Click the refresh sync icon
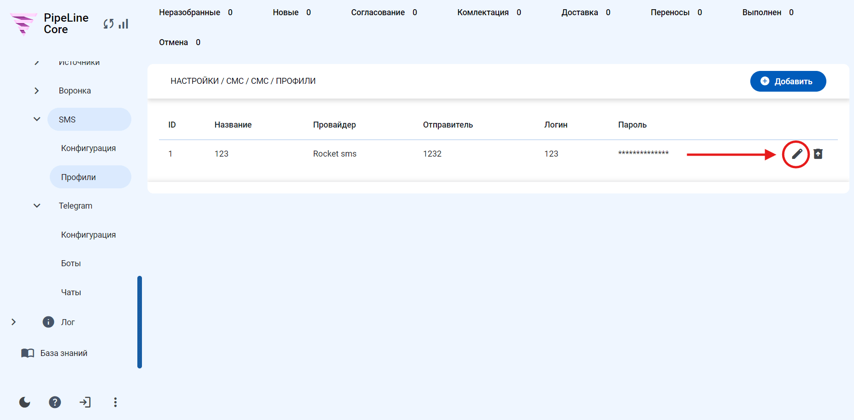 (x=108, y=24)
